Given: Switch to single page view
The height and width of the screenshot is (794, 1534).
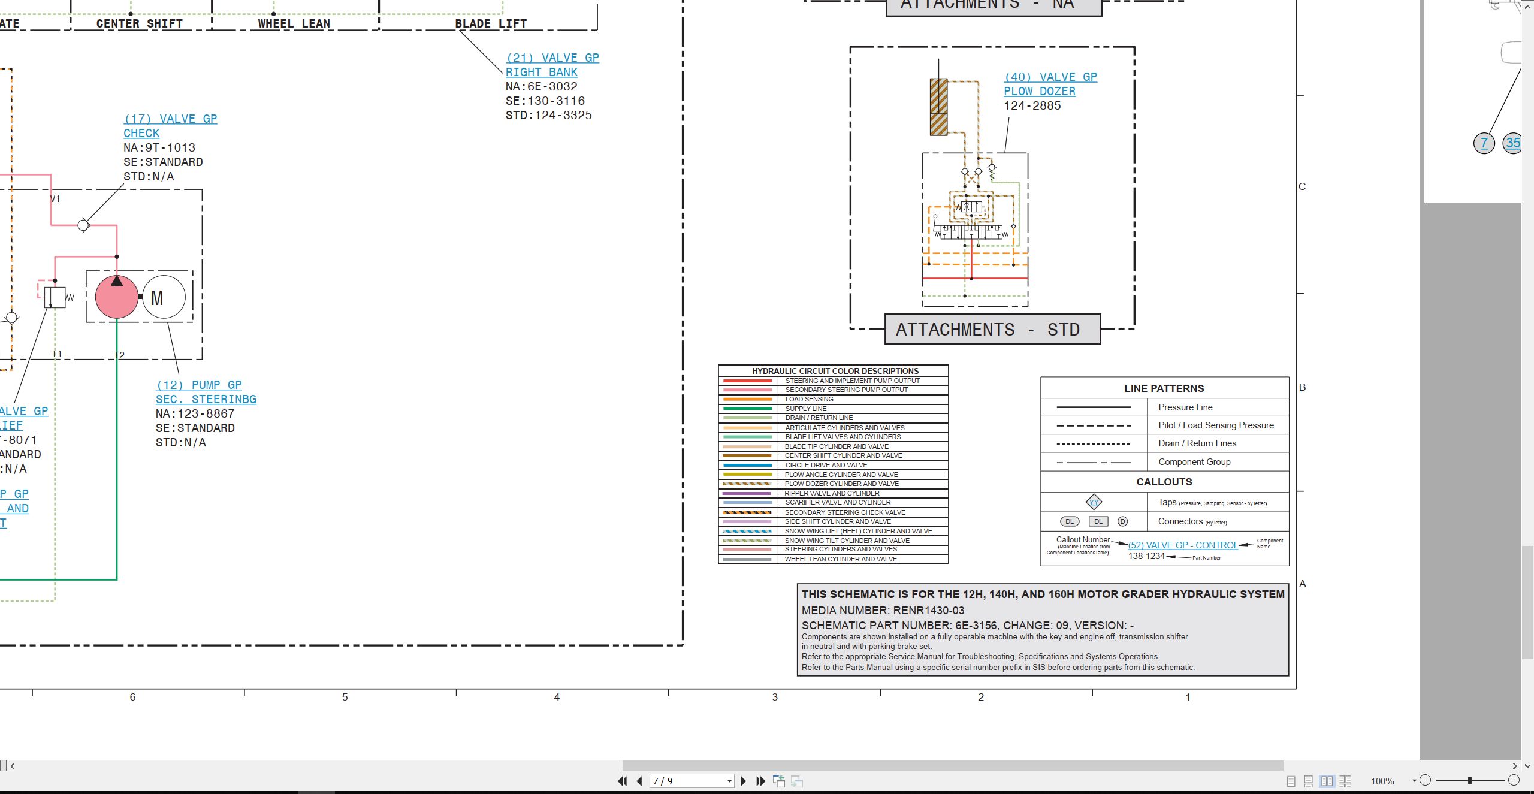Looking at the screenshot, I should [x=1291, y=781].
